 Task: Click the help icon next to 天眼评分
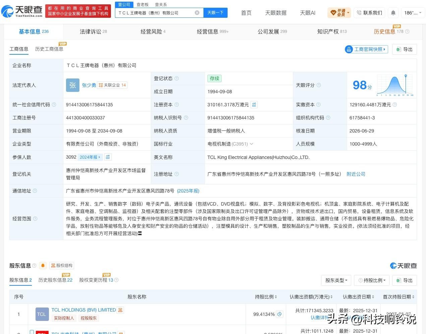coord(319,85)
